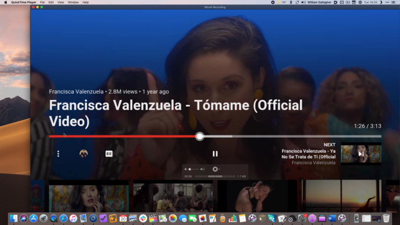Open Calendar showing 20 in dock
Image resolution: width=400 pixels, height=225 pixels.
tap(123, 218)
